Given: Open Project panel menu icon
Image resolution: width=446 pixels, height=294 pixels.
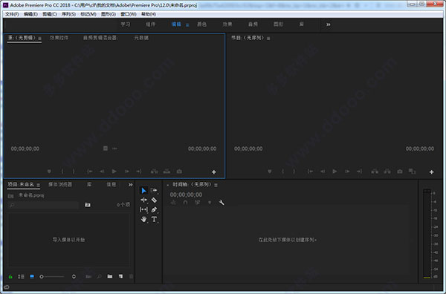Looking at the screenshot, I should [38, 185].
